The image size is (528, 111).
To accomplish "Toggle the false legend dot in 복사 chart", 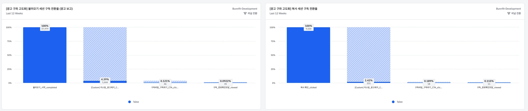I will pos(393,102).
